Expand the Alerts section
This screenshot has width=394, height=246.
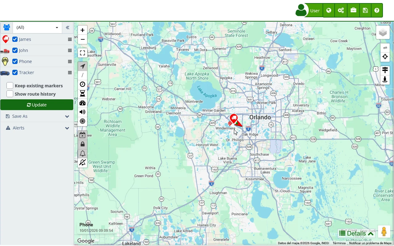click(x=37, y=128)
